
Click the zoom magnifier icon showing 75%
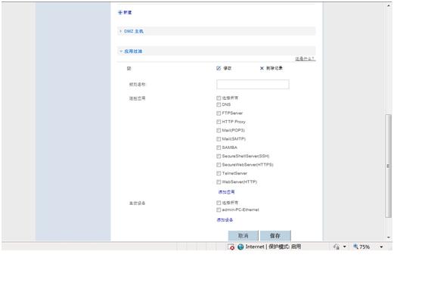pos(355,247)
